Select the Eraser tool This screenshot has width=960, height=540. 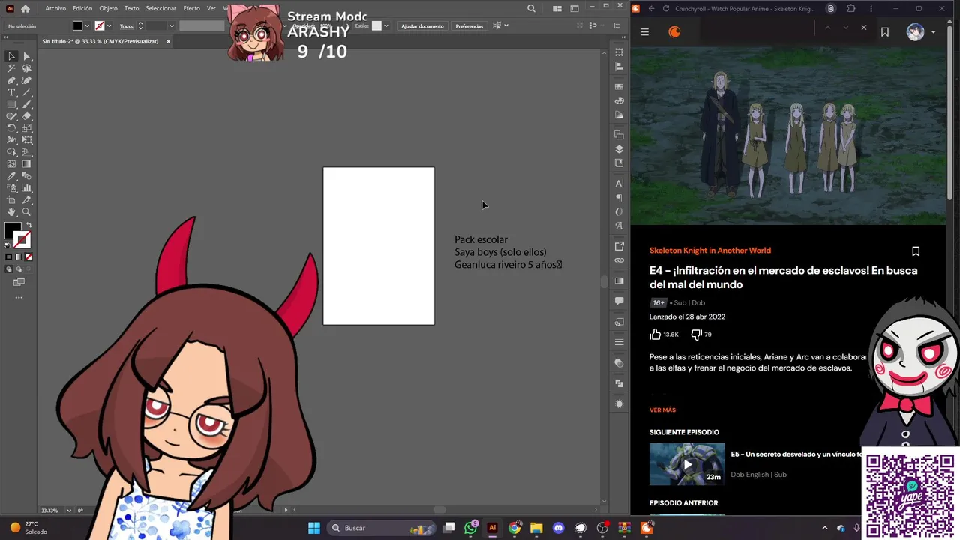26,116
